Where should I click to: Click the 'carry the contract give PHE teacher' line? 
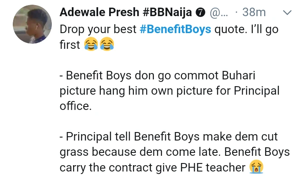pos(153,168)
